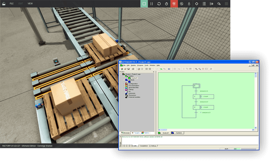Image resolution: width=270 pixels, height=162 pixels.
Task: Select the Debug tree item
Action: pos(131,89)
